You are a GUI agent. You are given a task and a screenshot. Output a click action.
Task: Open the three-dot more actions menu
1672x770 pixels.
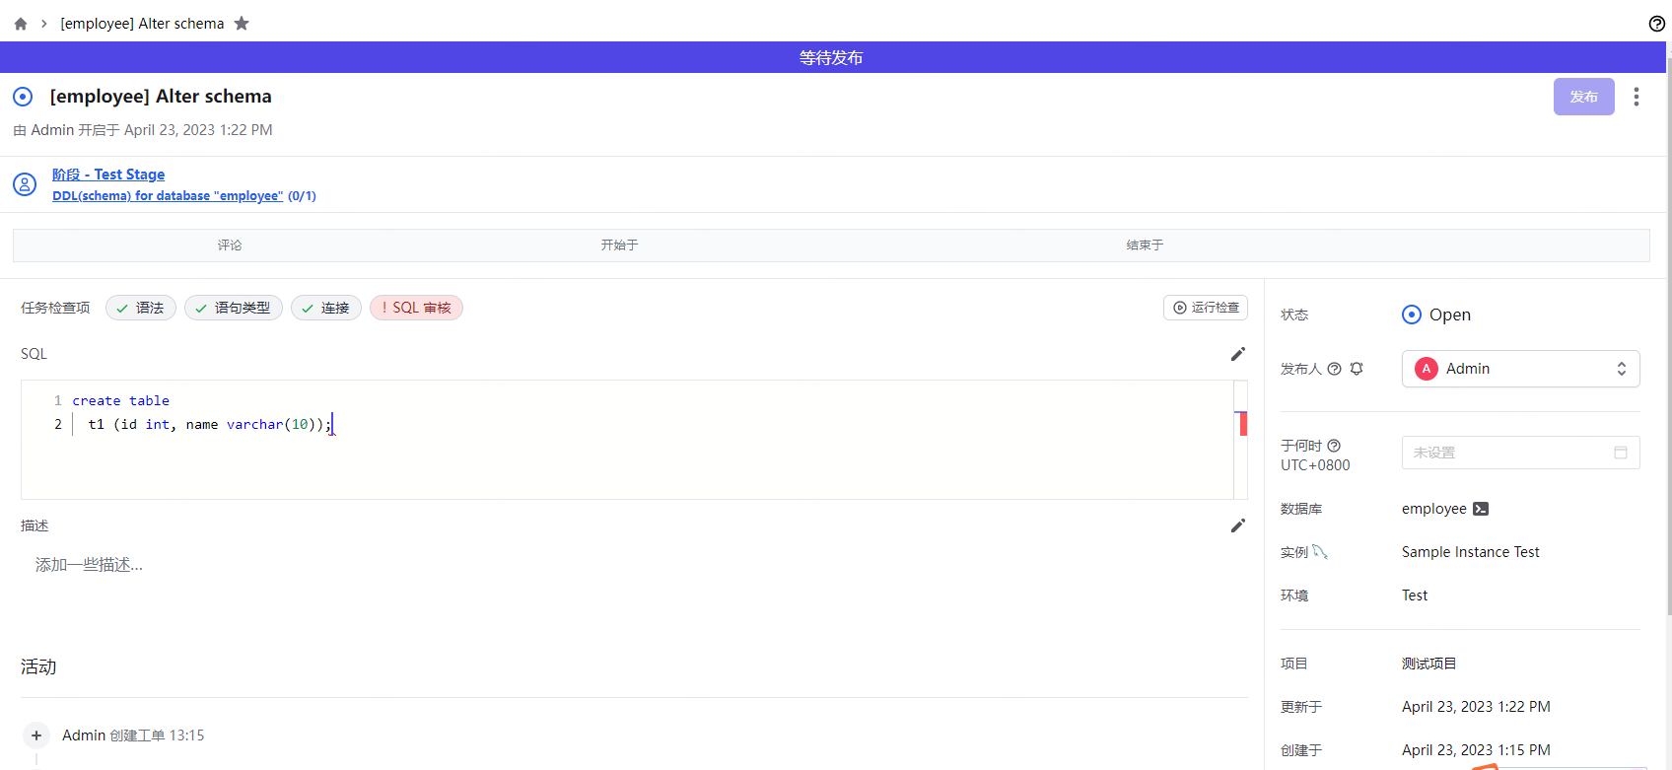pyautogui.click(x=1637, y=97)
